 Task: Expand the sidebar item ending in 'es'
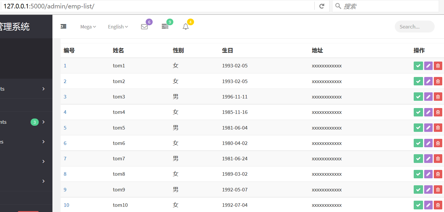[x=26, y=142]
